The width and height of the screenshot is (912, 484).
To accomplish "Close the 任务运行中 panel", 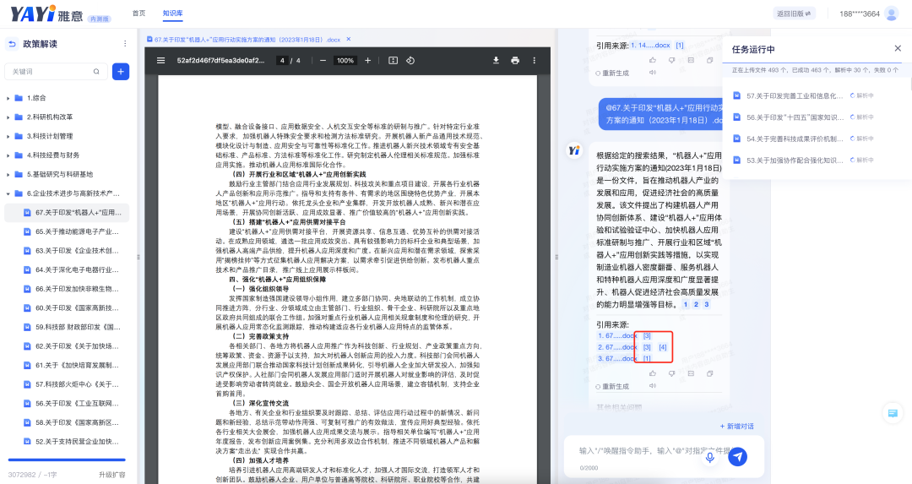I will coord(898,48).
